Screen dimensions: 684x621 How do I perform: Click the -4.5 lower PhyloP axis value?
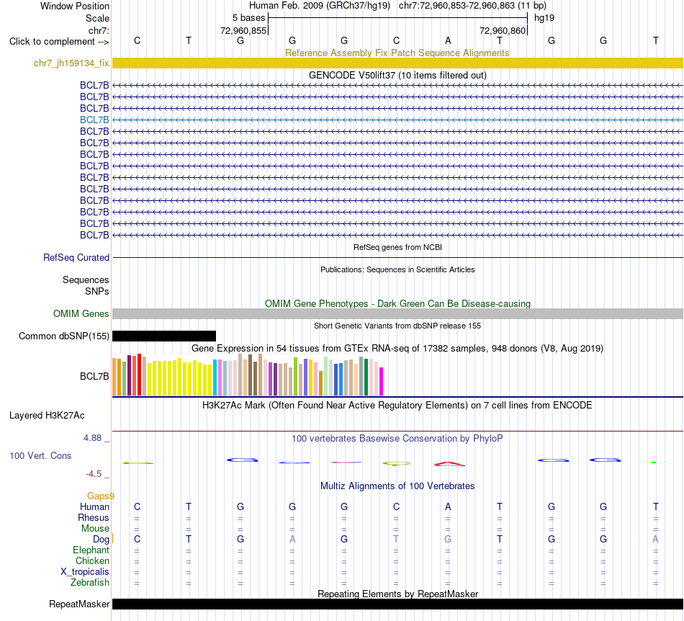94,474
